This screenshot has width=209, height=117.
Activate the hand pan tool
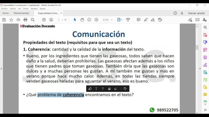pyautogui.click(x=82, y=20)
